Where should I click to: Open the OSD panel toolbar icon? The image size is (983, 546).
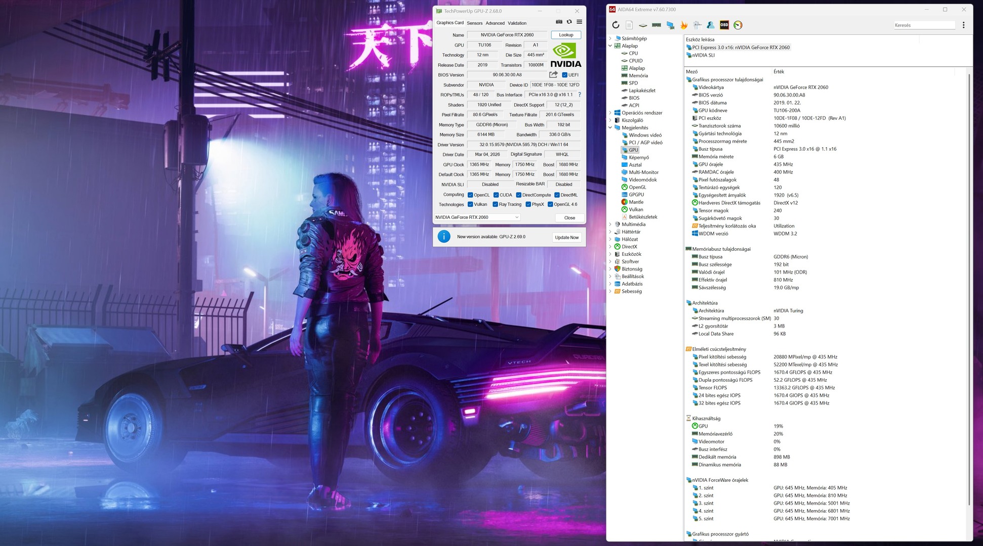(724, 25)
